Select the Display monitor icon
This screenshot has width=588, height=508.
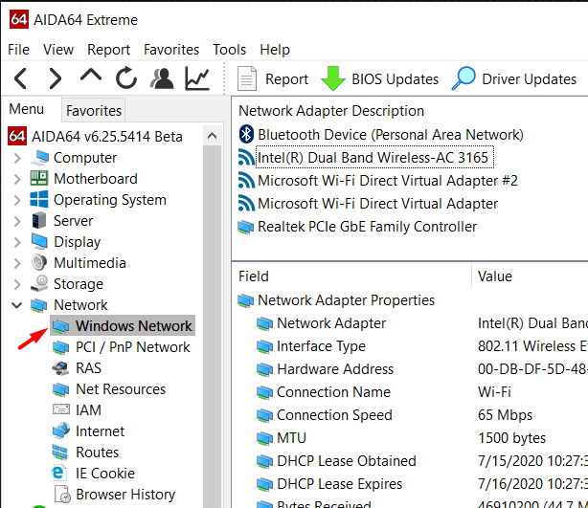pos(39,242)
